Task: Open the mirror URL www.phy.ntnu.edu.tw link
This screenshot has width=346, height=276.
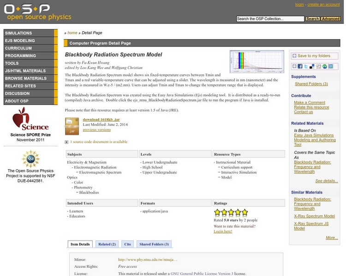Action: pos(148,260)
